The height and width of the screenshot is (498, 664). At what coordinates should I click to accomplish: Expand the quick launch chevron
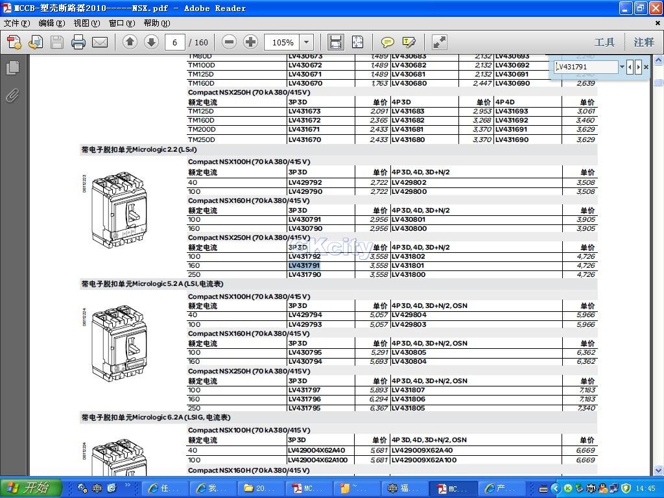128,485
